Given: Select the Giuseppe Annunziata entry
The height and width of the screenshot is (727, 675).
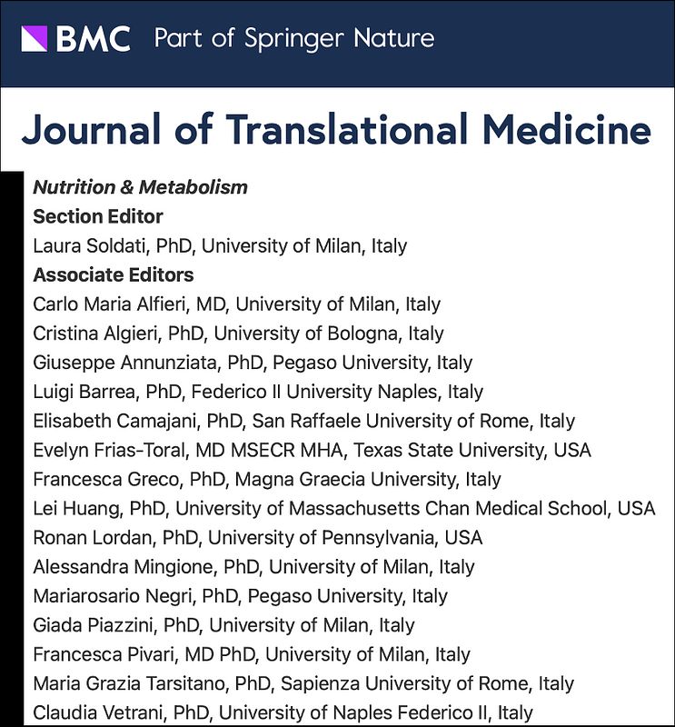Looking at the screenshot, I should coord(253,362).
